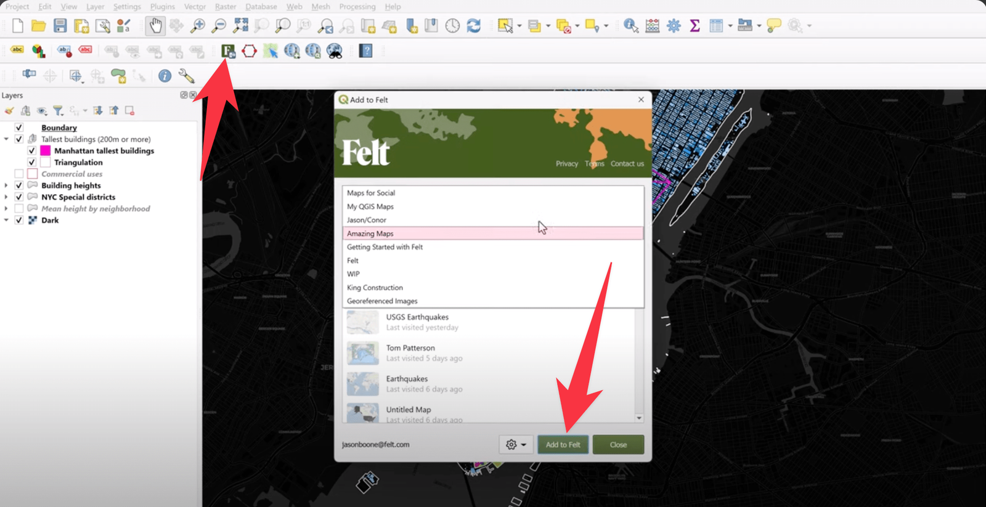This screenshot has width=986, height=507.
Task: Toggle NYC Special districts layer visibility
Action: coord(19,197)
